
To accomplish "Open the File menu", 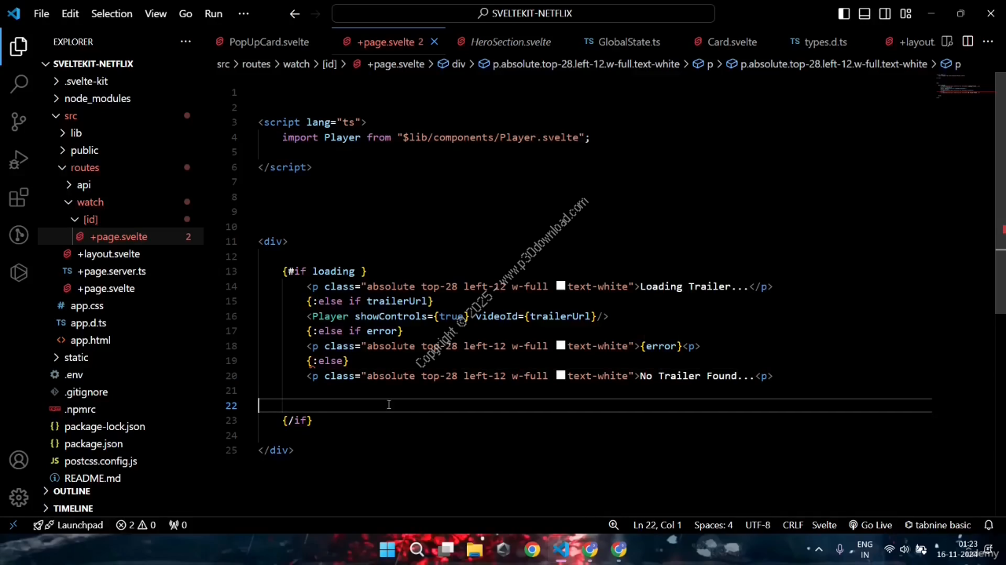I will pos(42,13).
